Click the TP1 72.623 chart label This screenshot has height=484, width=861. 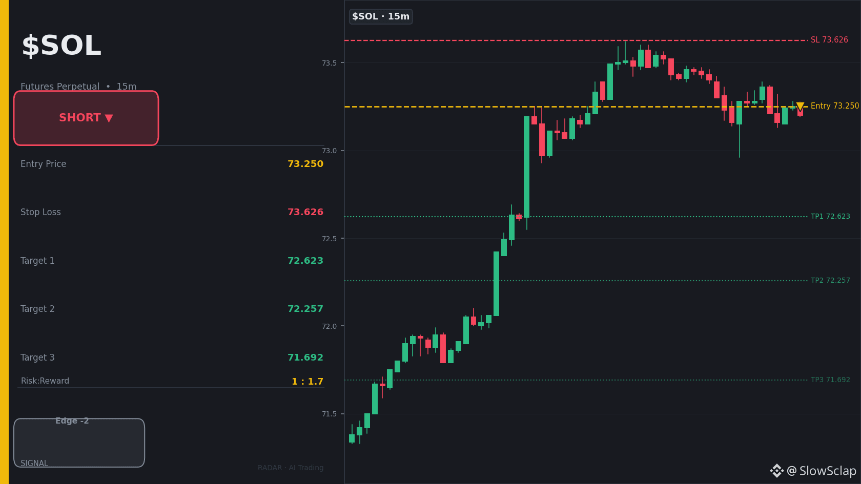coord(830,217)
